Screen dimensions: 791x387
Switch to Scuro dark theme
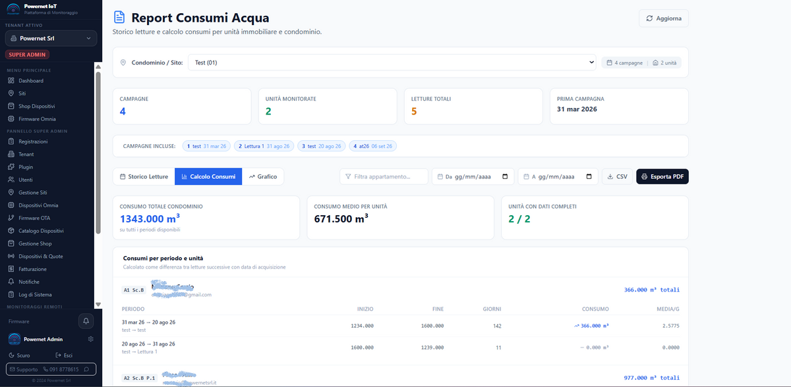(x=19, y=355)
